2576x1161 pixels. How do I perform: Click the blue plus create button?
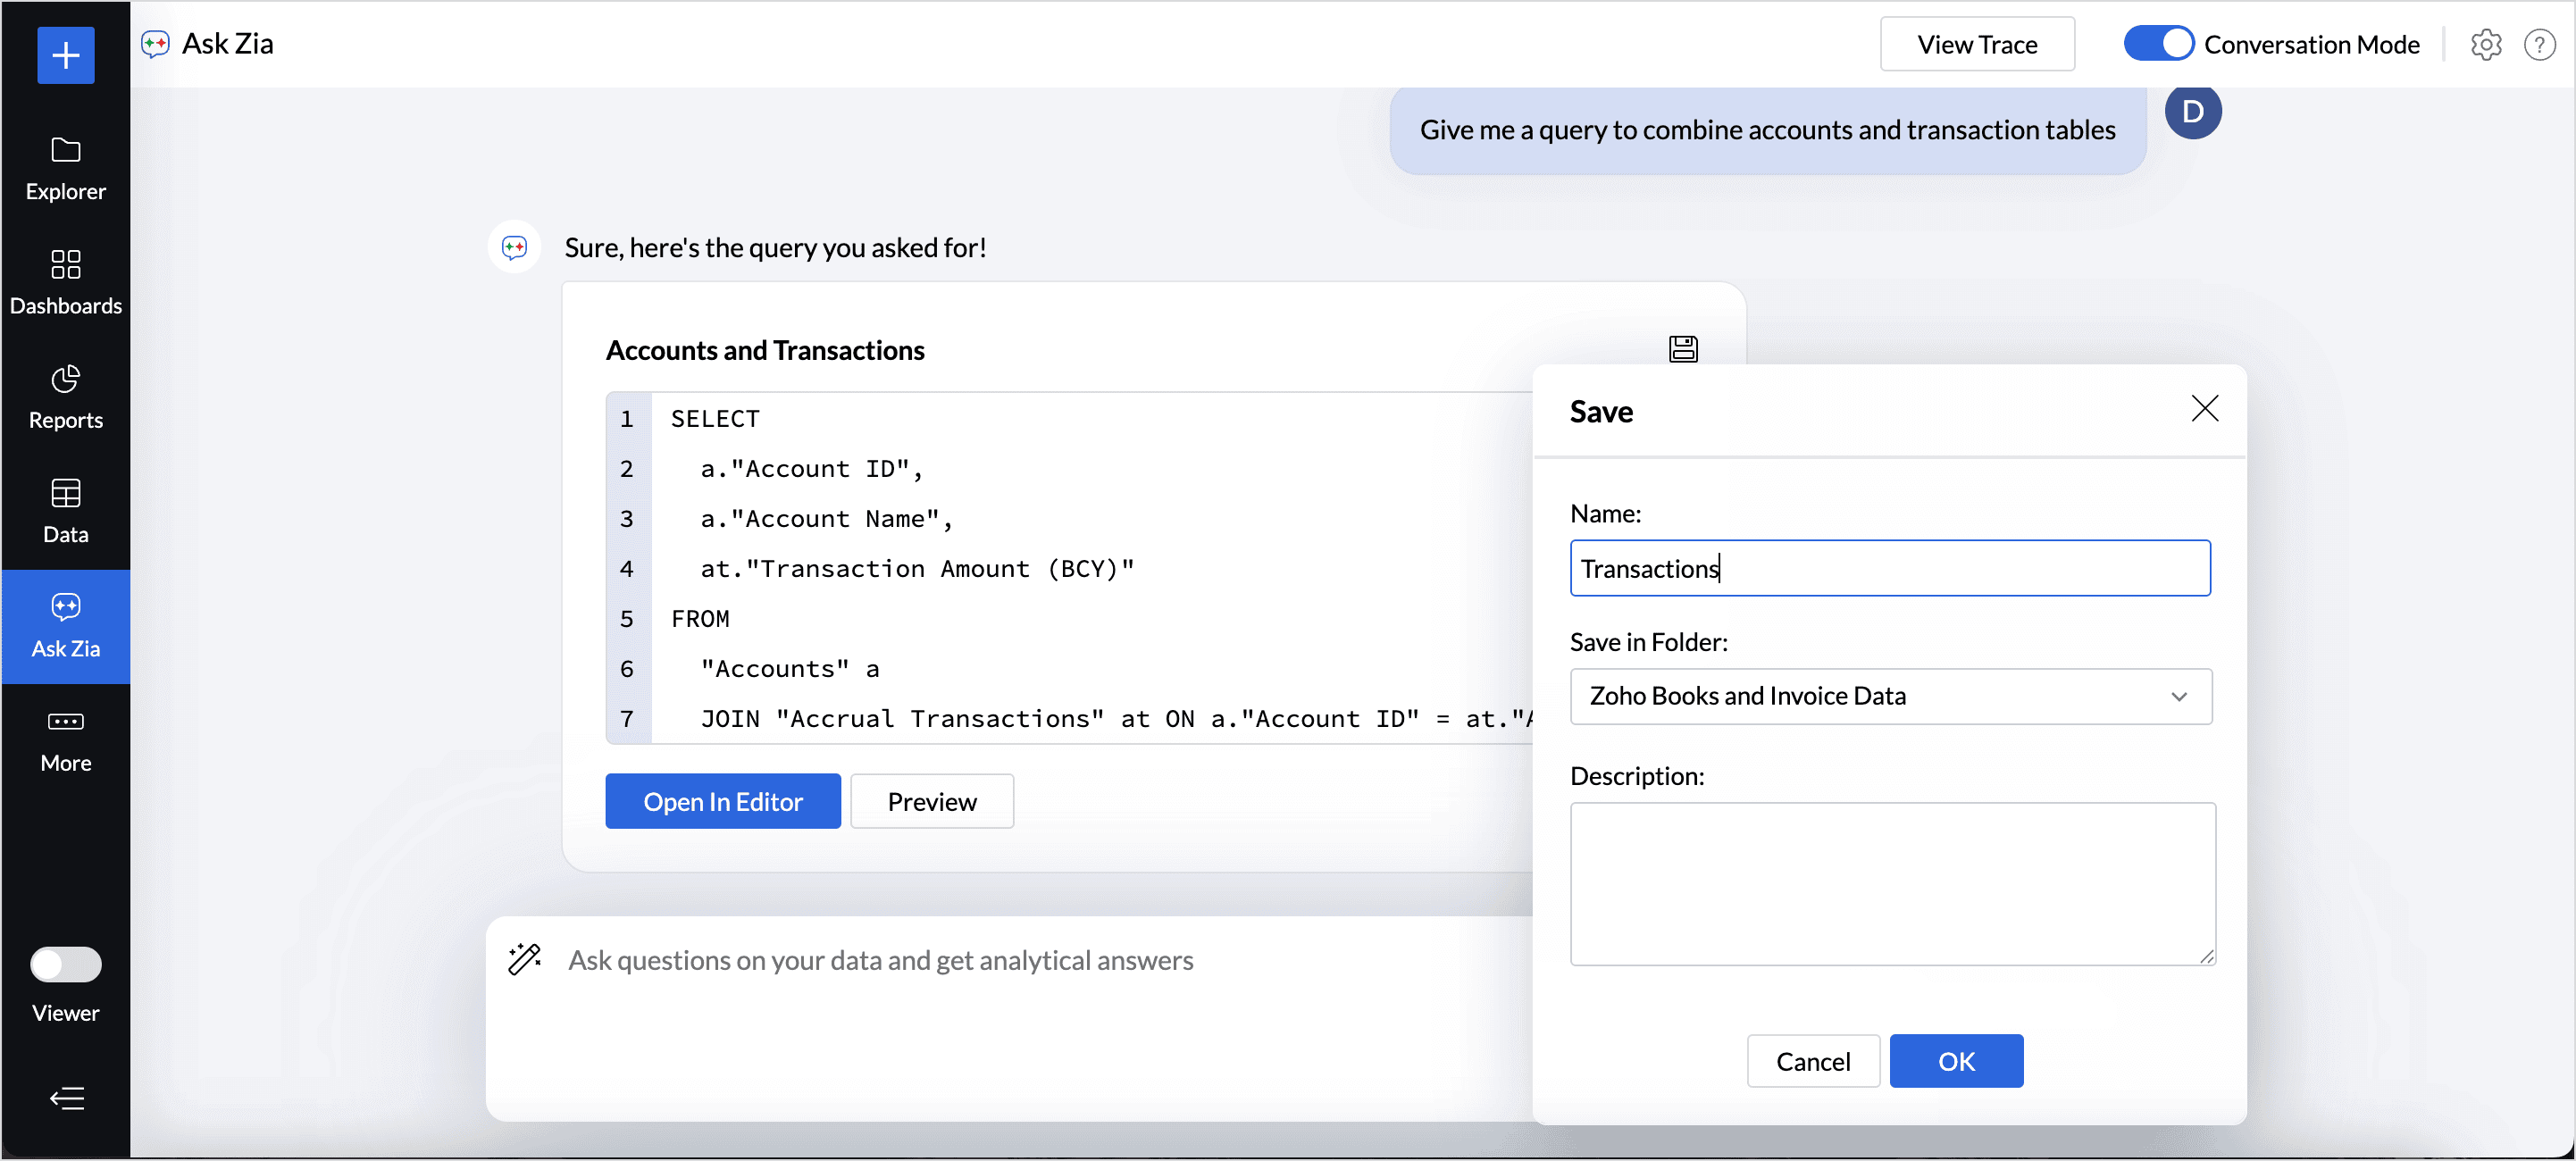tap(66, 55)
